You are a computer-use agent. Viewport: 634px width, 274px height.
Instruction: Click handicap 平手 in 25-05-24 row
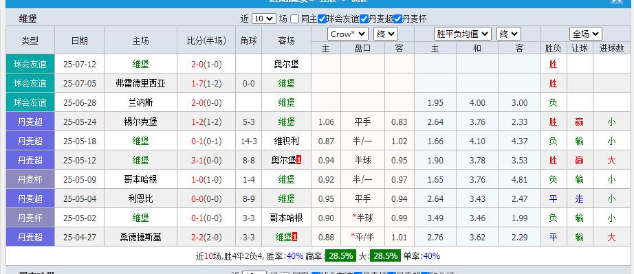point(362,122)
